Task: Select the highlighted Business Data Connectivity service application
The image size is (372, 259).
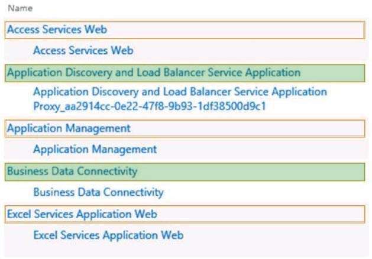Action: [x=185, y=172]
